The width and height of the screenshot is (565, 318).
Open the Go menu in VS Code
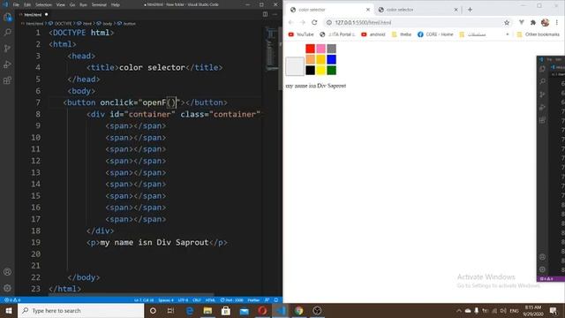coord(72,4)
